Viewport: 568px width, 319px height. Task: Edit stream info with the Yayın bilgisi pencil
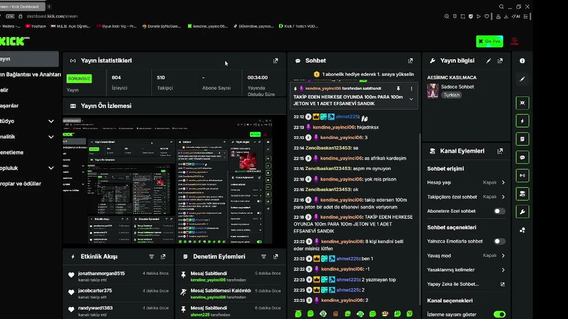489,61
